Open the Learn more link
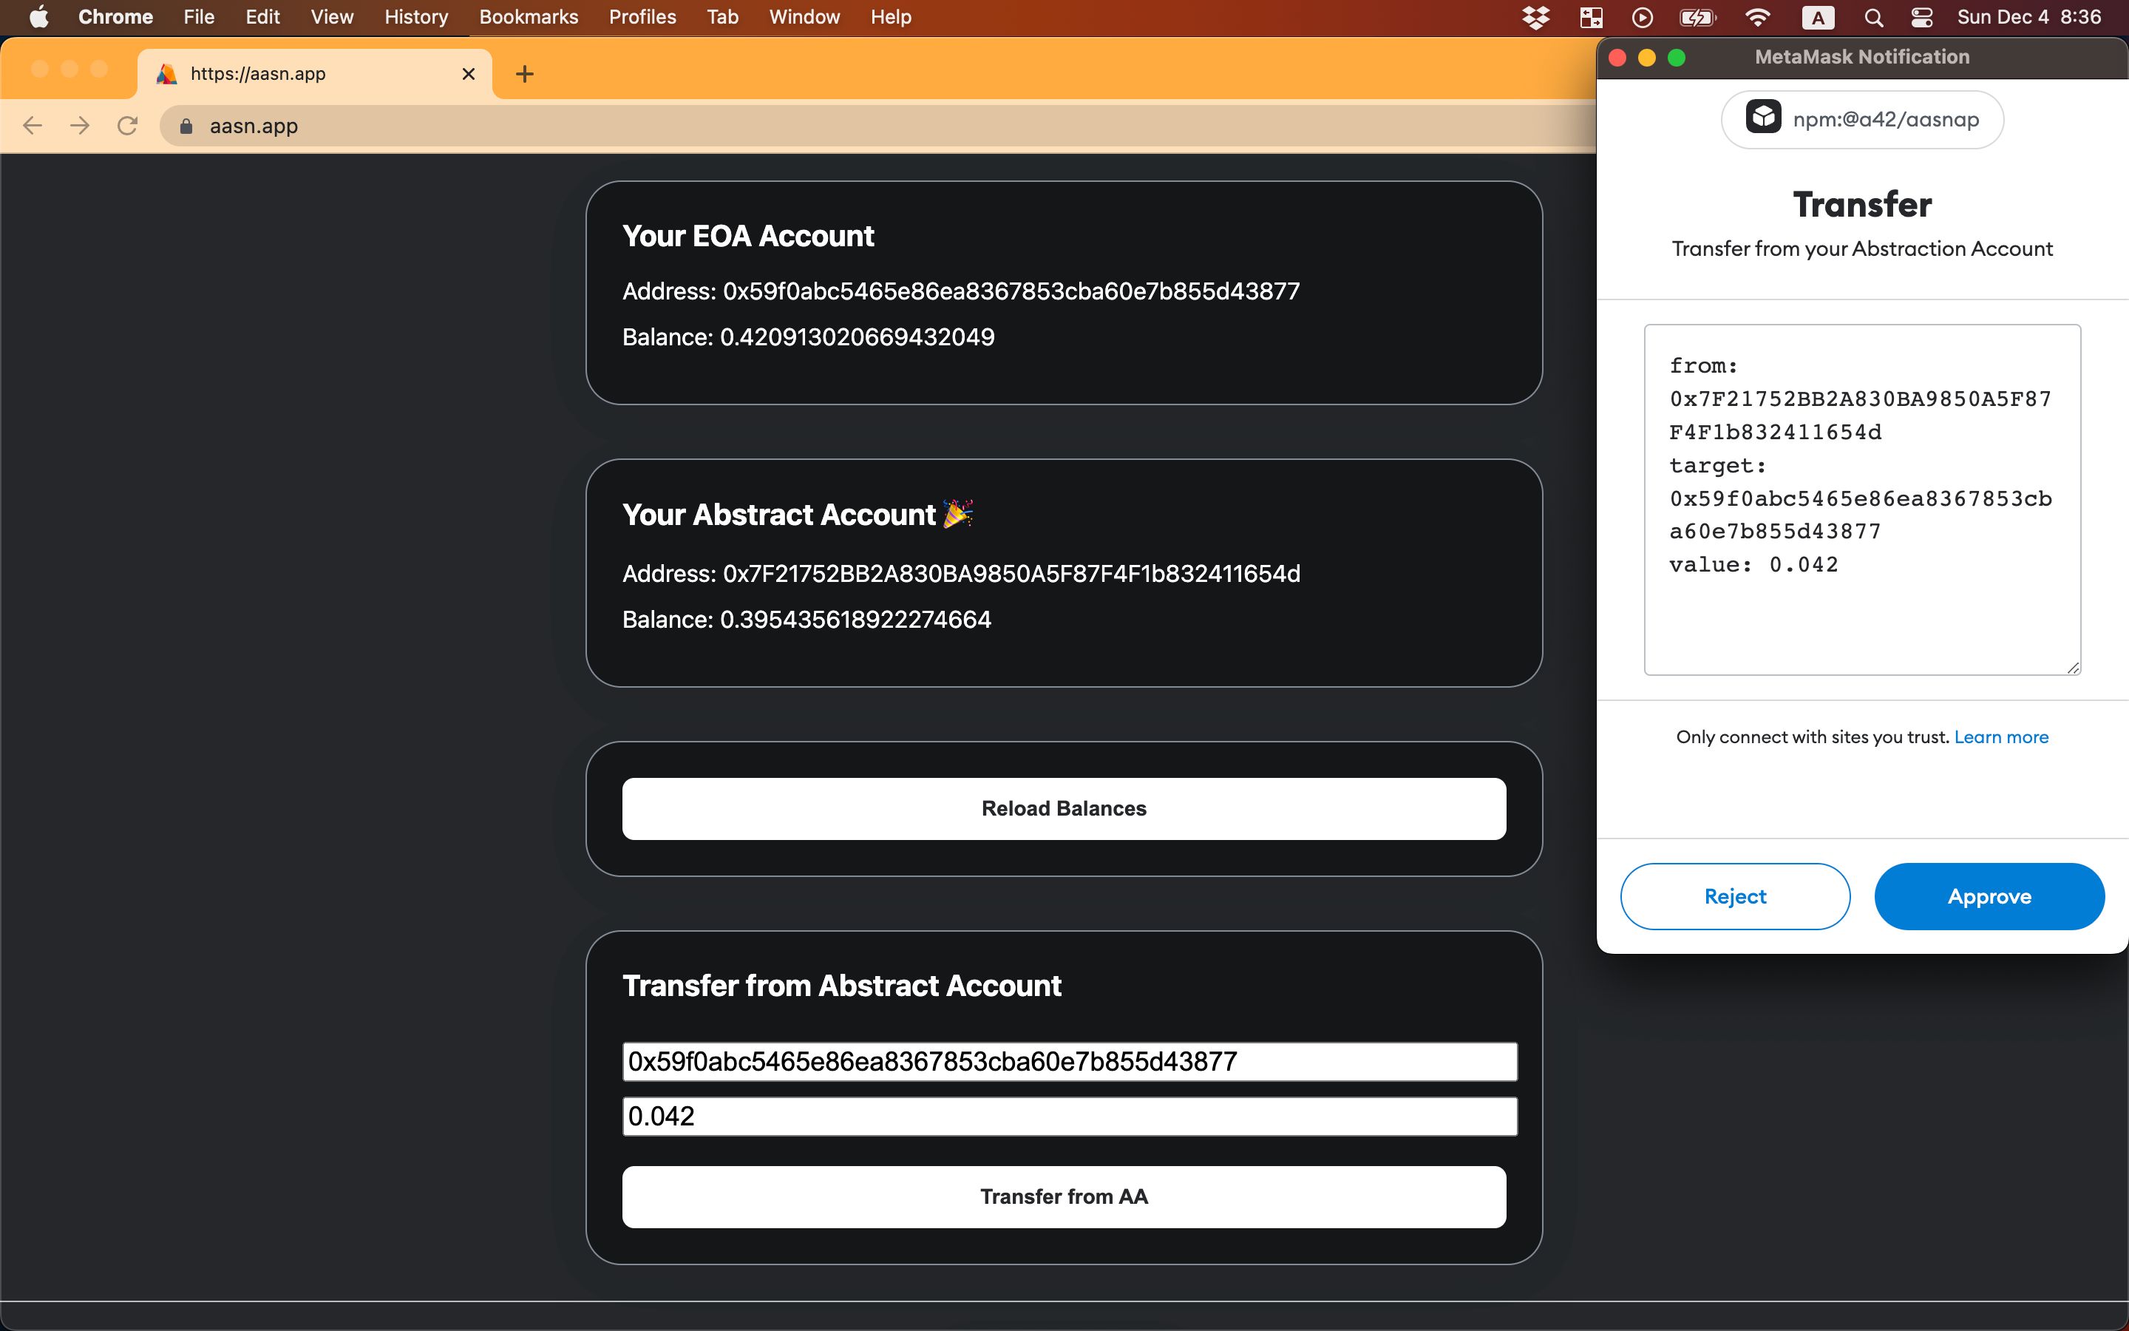This screenshot has width=2129, height=1331. 2001,736
